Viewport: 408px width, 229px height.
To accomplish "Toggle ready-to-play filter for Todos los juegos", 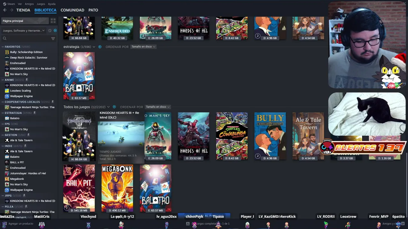I will 114,107.
